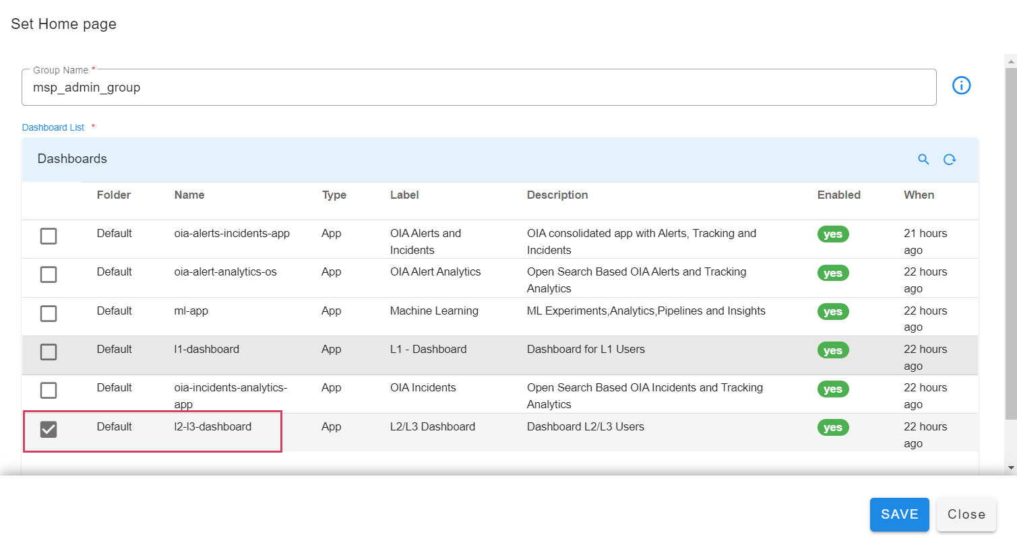This screenshot has width=1017, height=551.
Task: Click the scrollbar up arrow
Action: click(1010, 61)
